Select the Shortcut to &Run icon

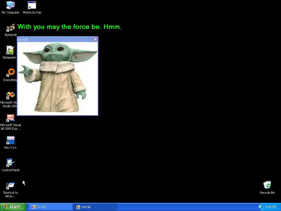click(10, 185)
